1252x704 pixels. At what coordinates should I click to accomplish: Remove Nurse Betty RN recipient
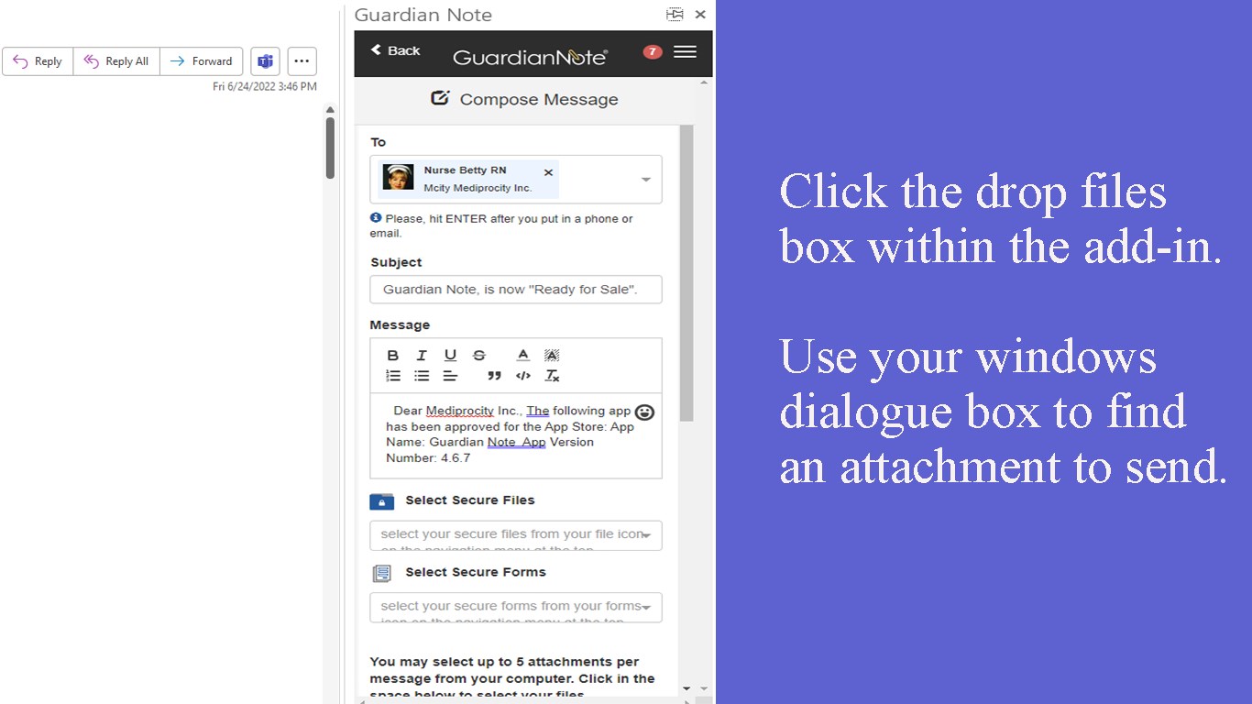pyautogui.click(x=548, y=172)
